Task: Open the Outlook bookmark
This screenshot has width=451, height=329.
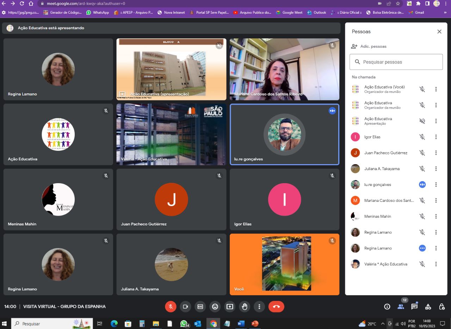Action: [317, 12]
